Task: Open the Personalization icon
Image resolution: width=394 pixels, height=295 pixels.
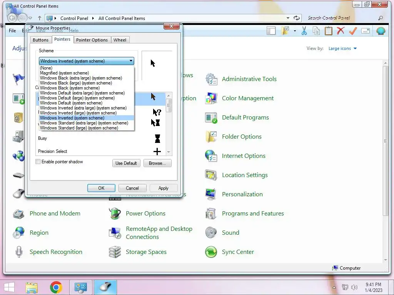Action: 211,194
